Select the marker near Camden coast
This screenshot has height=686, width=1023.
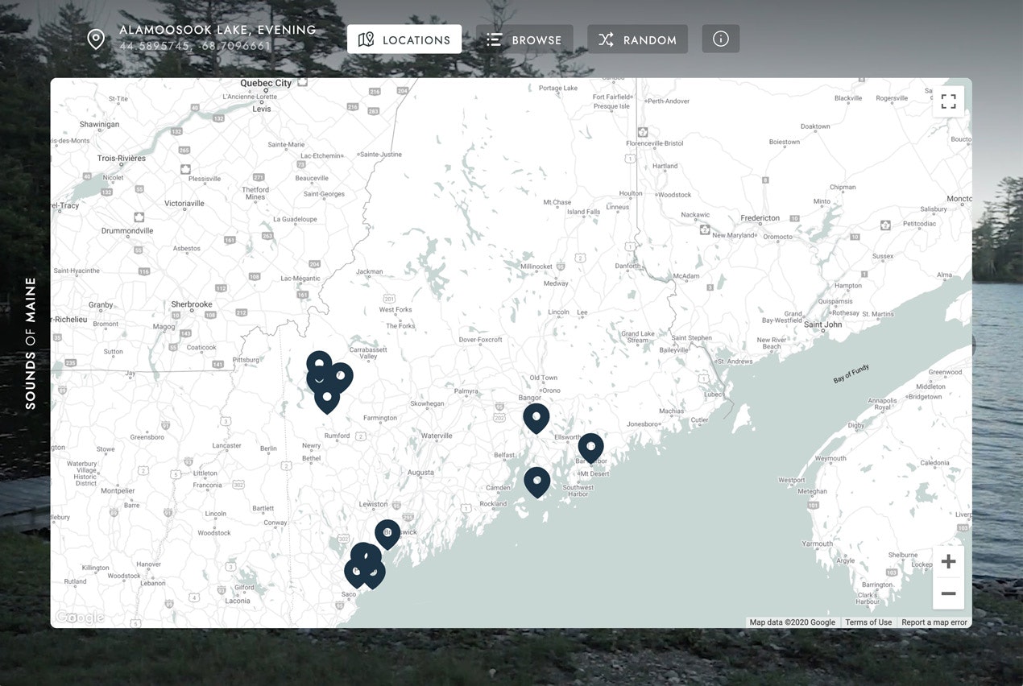pos(537,482)
